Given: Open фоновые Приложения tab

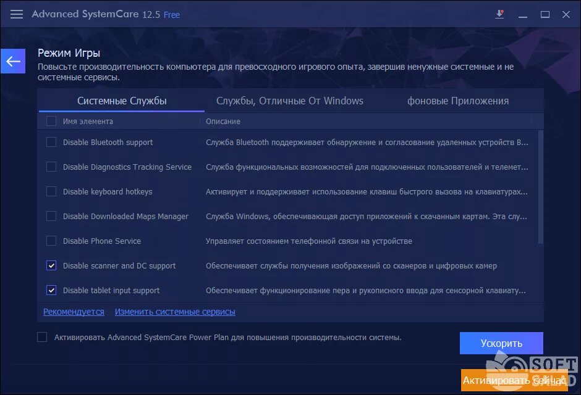Looking at the screenshot, I should click(x=458, y=101).
